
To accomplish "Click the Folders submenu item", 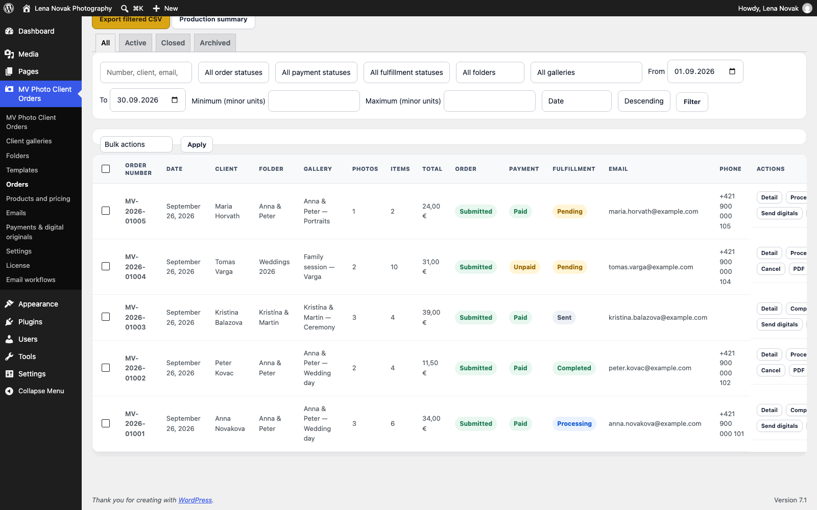I will tap(17, 156).
